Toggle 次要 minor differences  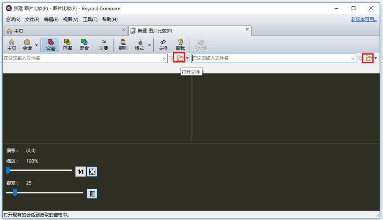[x=104, y=45]
